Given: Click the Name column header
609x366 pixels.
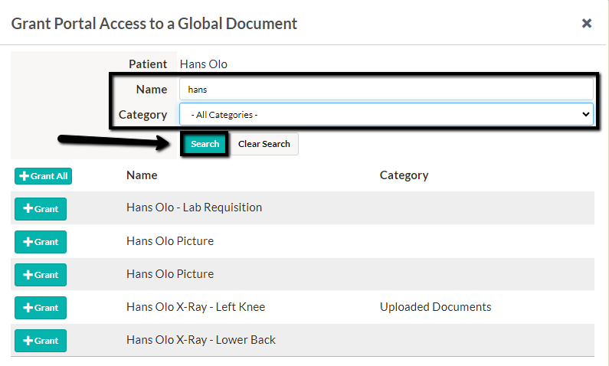Looking at the screenshot, I should (142, 175).
